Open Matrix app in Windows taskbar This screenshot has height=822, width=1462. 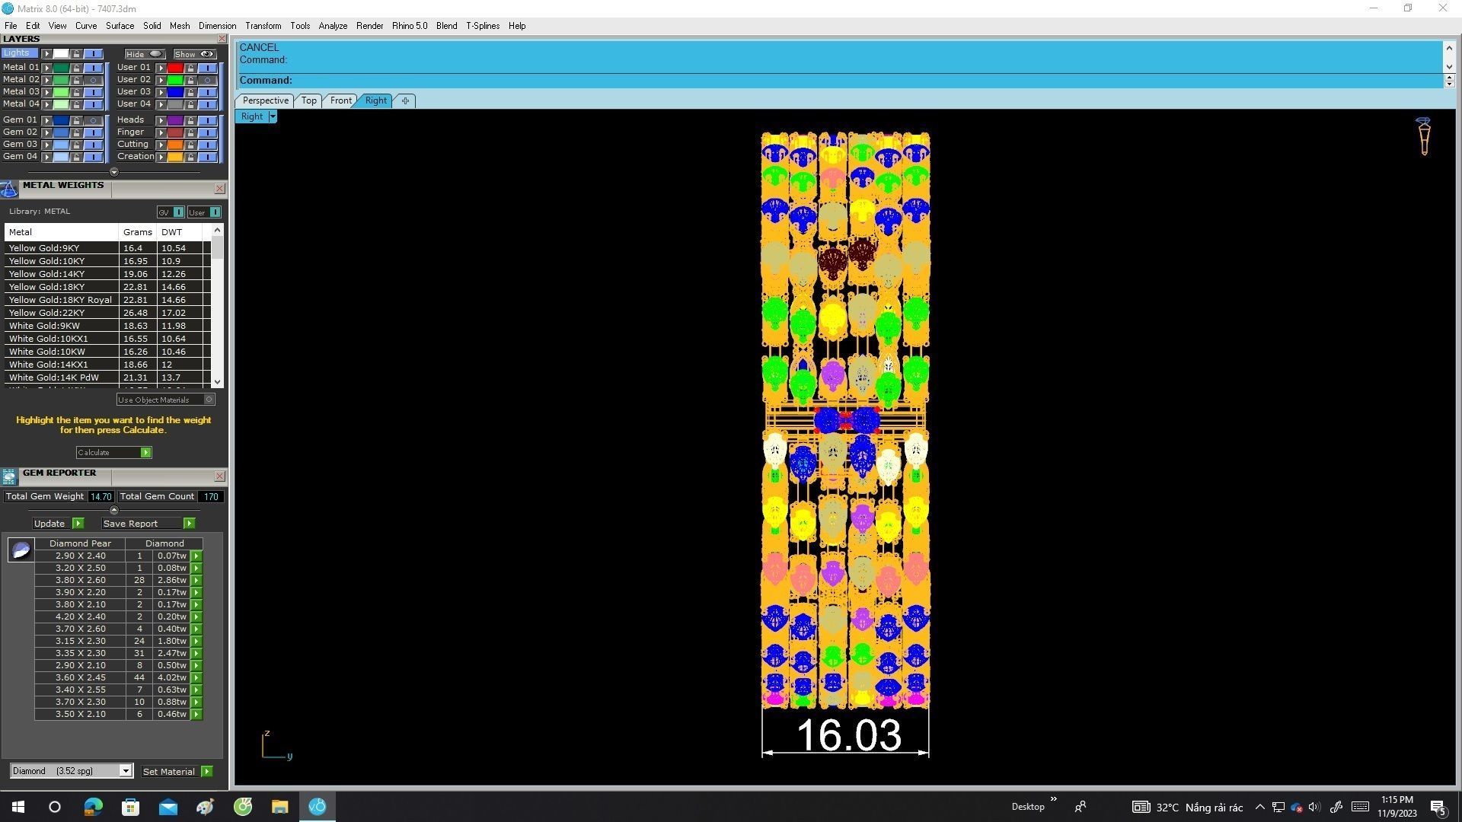[x=318, y=807]
